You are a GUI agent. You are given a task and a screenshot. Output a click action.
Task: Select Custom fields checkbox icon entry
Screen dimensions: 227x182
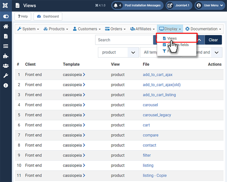click(164, 45)
